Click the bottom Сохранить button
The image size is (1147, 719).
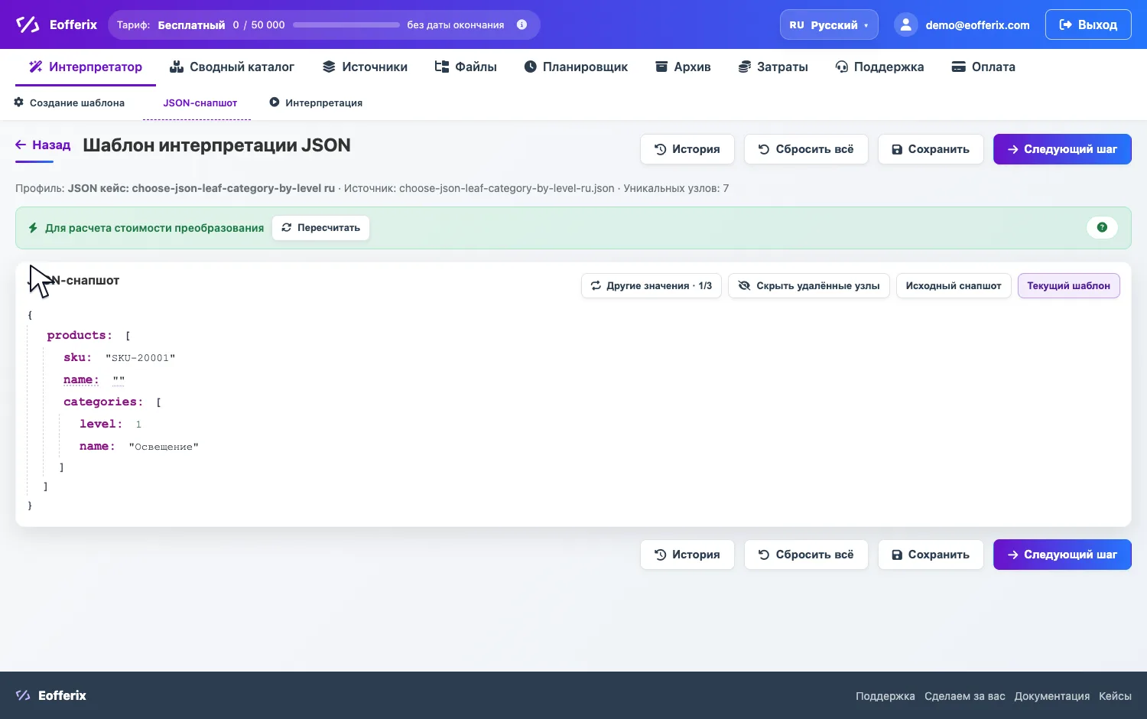[x=931, y=555]
